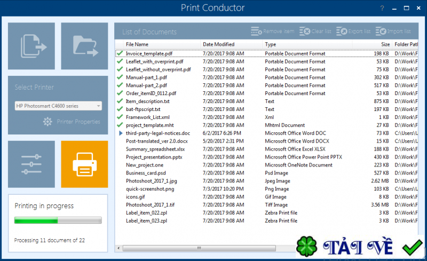
Task: Click the Printer Properties gear icon
Action: pos(48,122)
